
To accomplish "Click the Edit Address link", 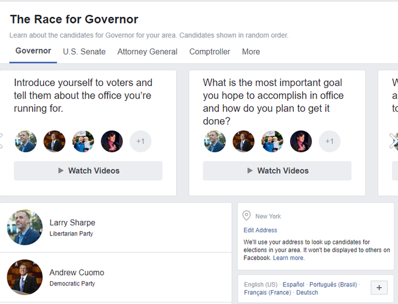I will tap(260, 230).
